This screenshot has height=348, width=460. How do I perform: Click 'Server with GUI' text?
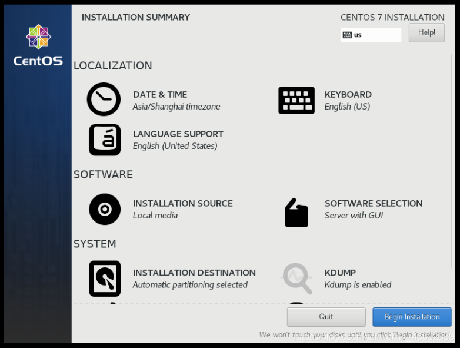[354, 216]
